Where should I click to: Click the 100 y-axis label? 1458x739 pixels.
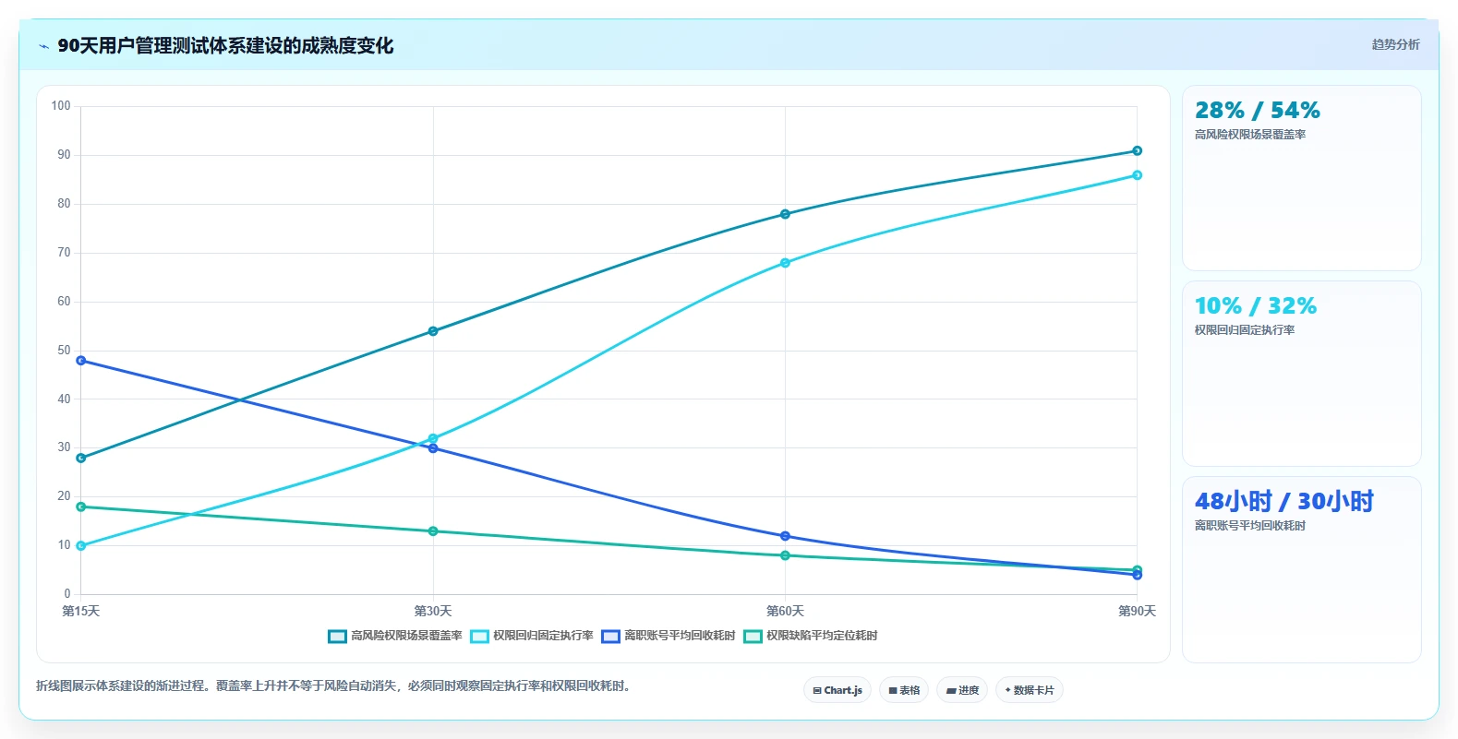pos(61,106)
